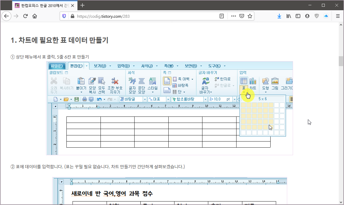Go back to the previous page
Image resolution: width=344 pixels, height=205 pixels.
6,16
